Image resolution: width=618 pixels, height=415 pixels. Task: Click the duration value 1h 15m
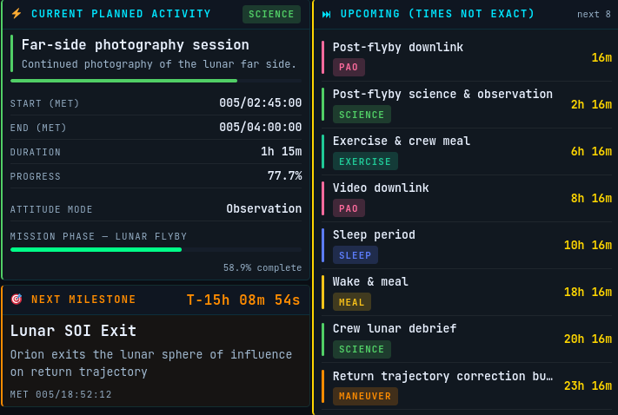281,152
